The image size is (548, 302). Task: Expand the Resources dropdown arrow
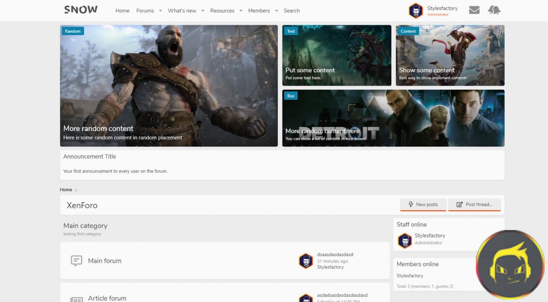point(241,11)
